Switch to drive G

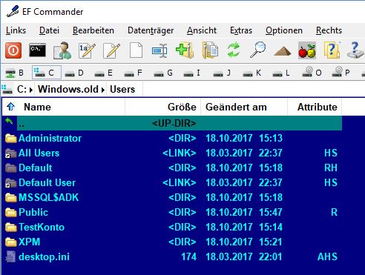(x=162, y=73)
